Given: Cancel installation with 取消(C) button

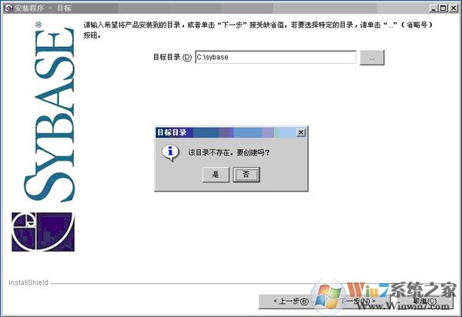Looking at the screenshot, I should (422, 301).
